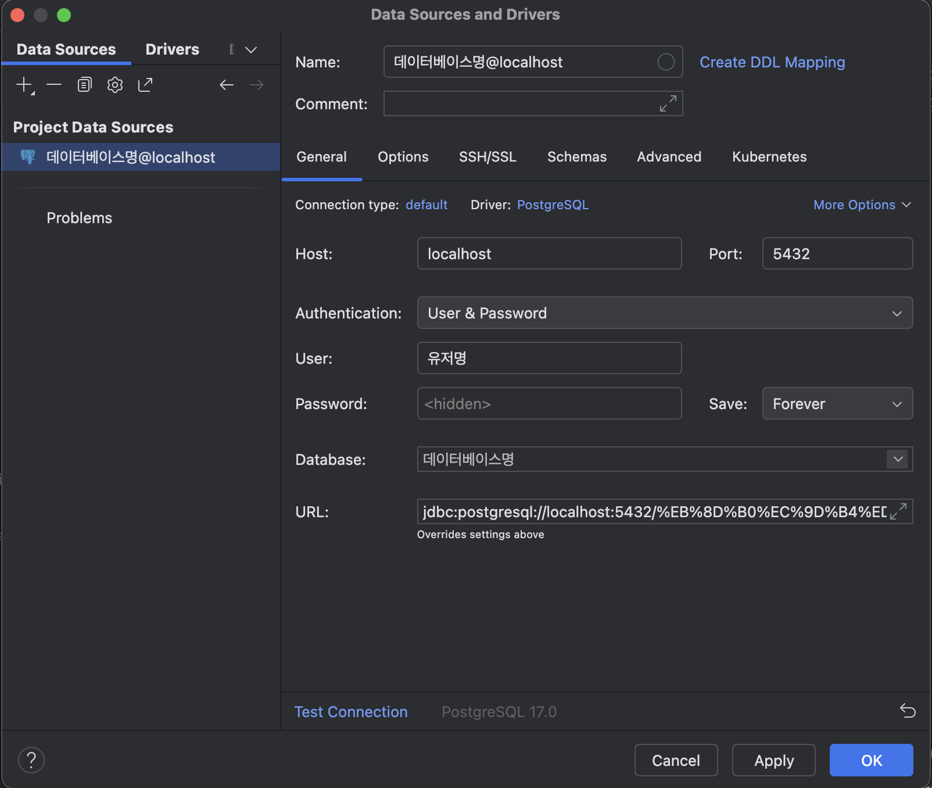Switch to the Data Sources tab
Image resolution: width=932 pixels, height=788 pixels.
click(x=66, y=49)
